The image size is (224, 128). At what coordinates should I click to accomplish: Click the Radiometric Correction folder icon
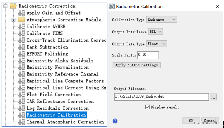(x=13, y=6)
